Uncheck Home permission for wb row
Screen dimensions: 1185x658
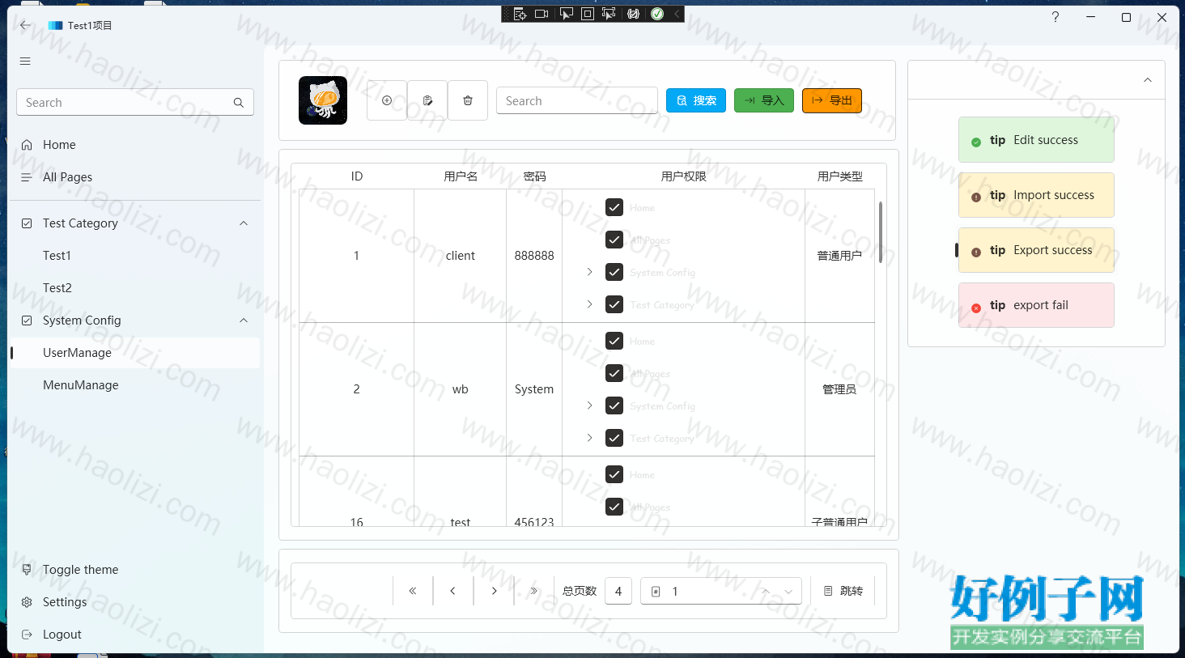[x=614, y=341]
